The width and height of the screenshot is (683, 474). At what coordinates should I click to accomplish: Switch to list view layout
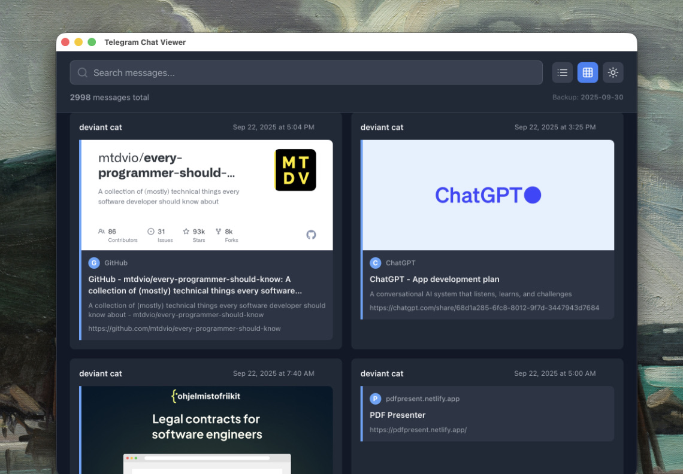point(563,72)
